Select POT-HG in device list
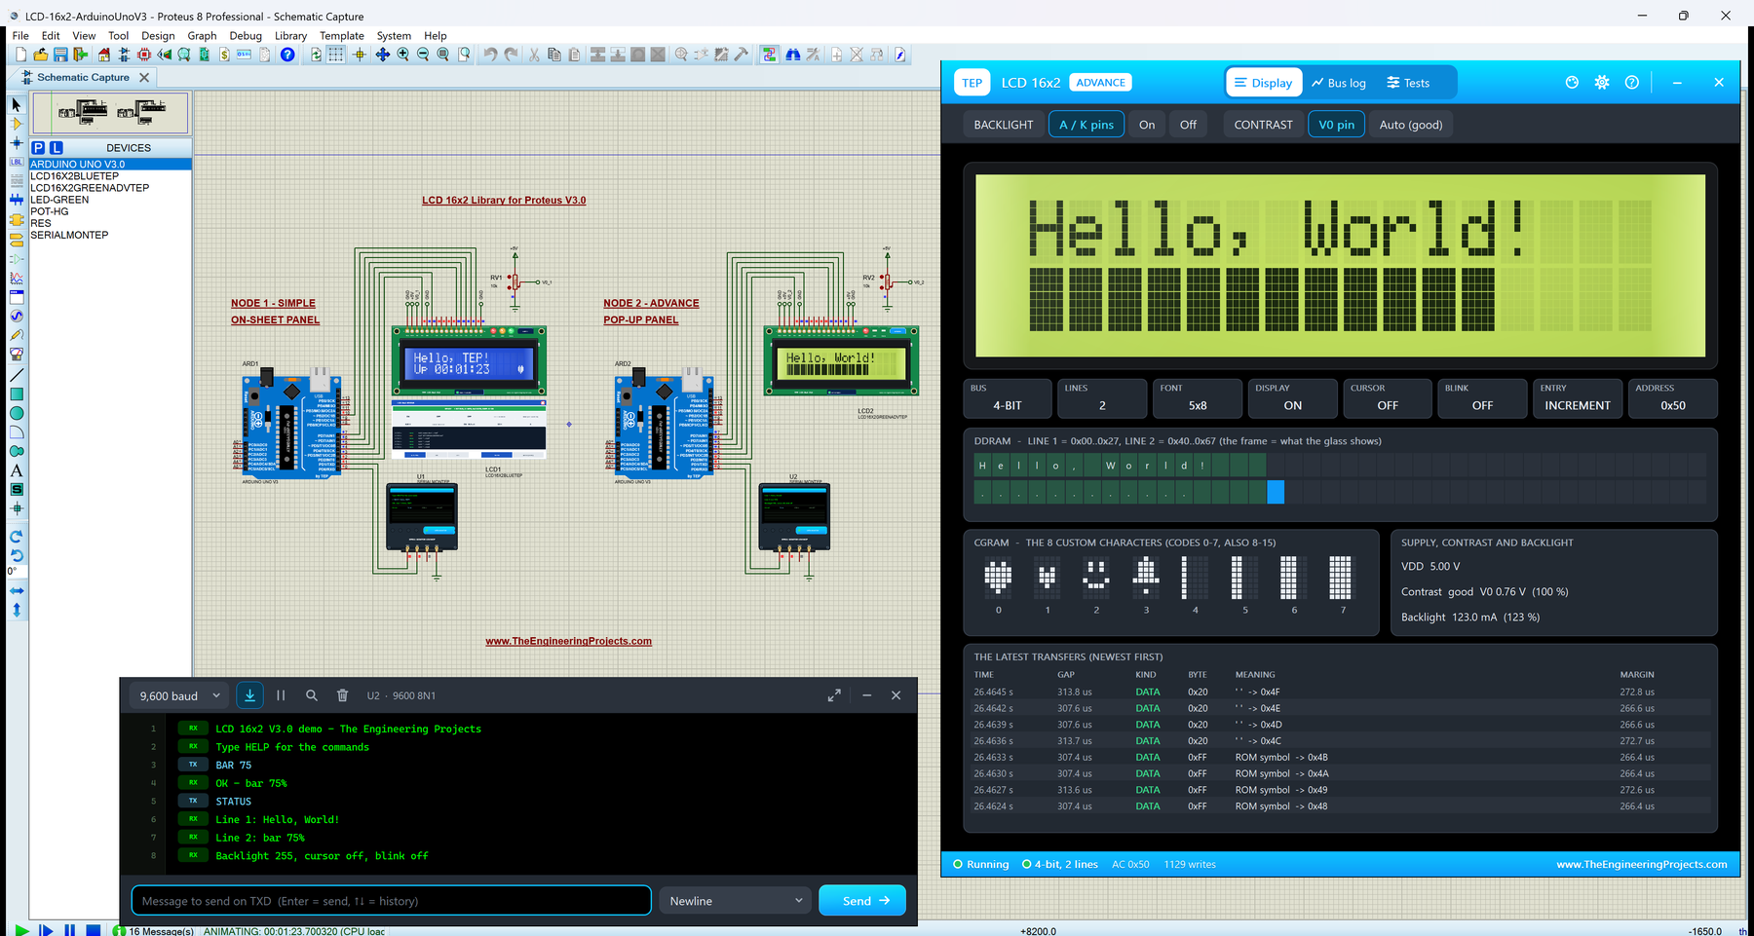Image resolution: width=1754 pixels, height=936 pixels. 110,211
